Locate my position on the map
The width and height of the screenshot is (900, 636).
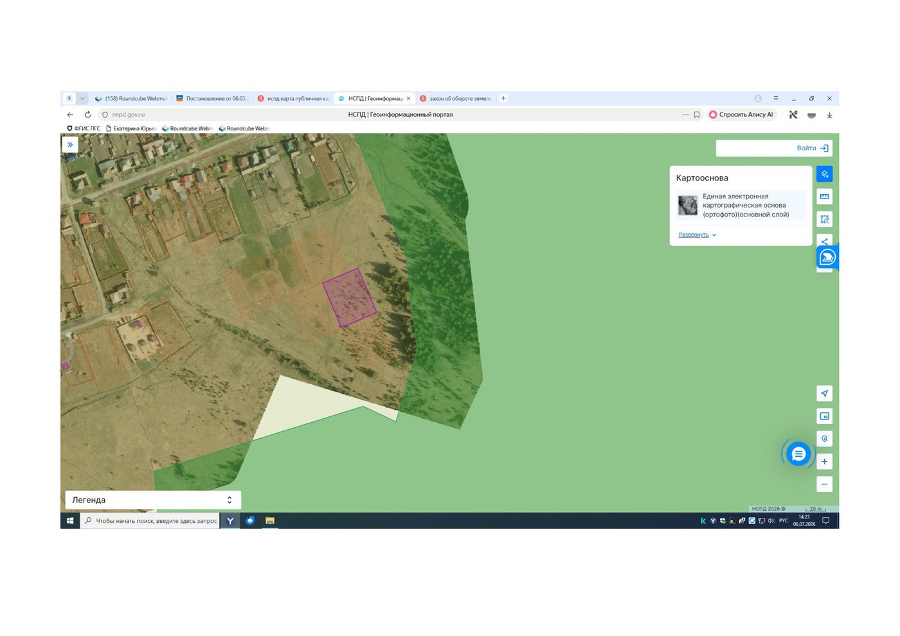pos(824,393)
